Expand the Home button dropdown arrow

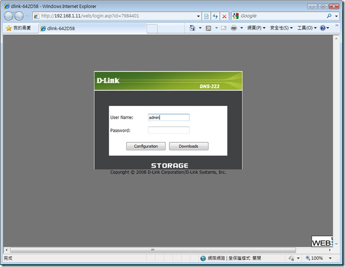tap(200, 28)
